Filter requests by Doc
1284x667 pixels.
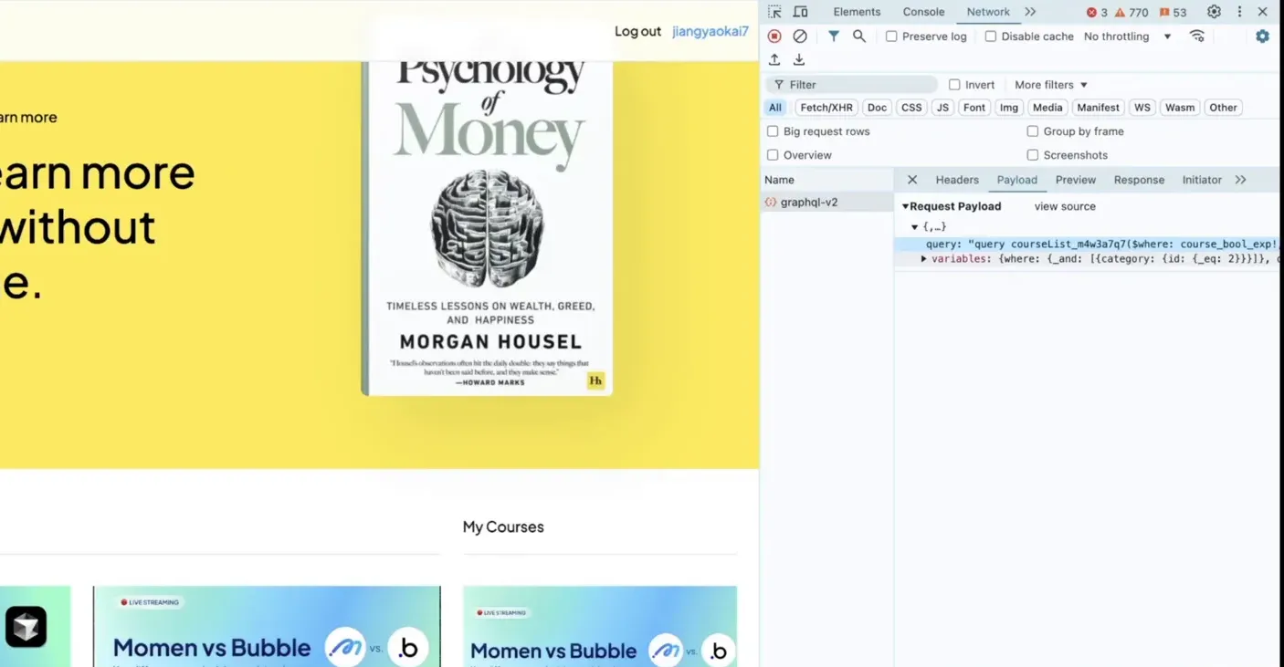(x=877, y=108)
